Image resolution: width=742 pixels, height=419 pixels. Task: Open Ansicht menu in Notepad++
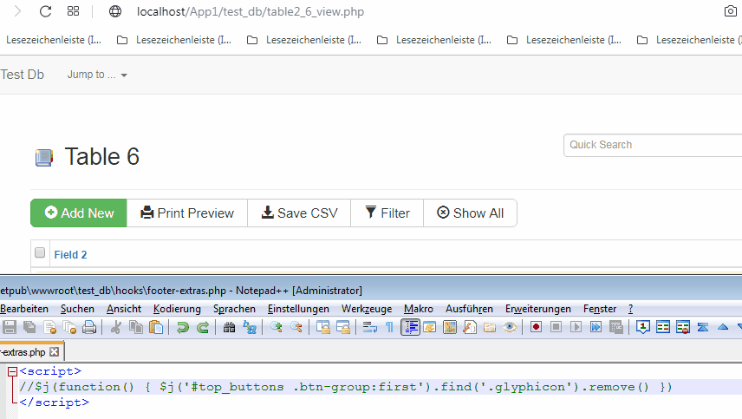pyautogui.click(x=123, y=309)
